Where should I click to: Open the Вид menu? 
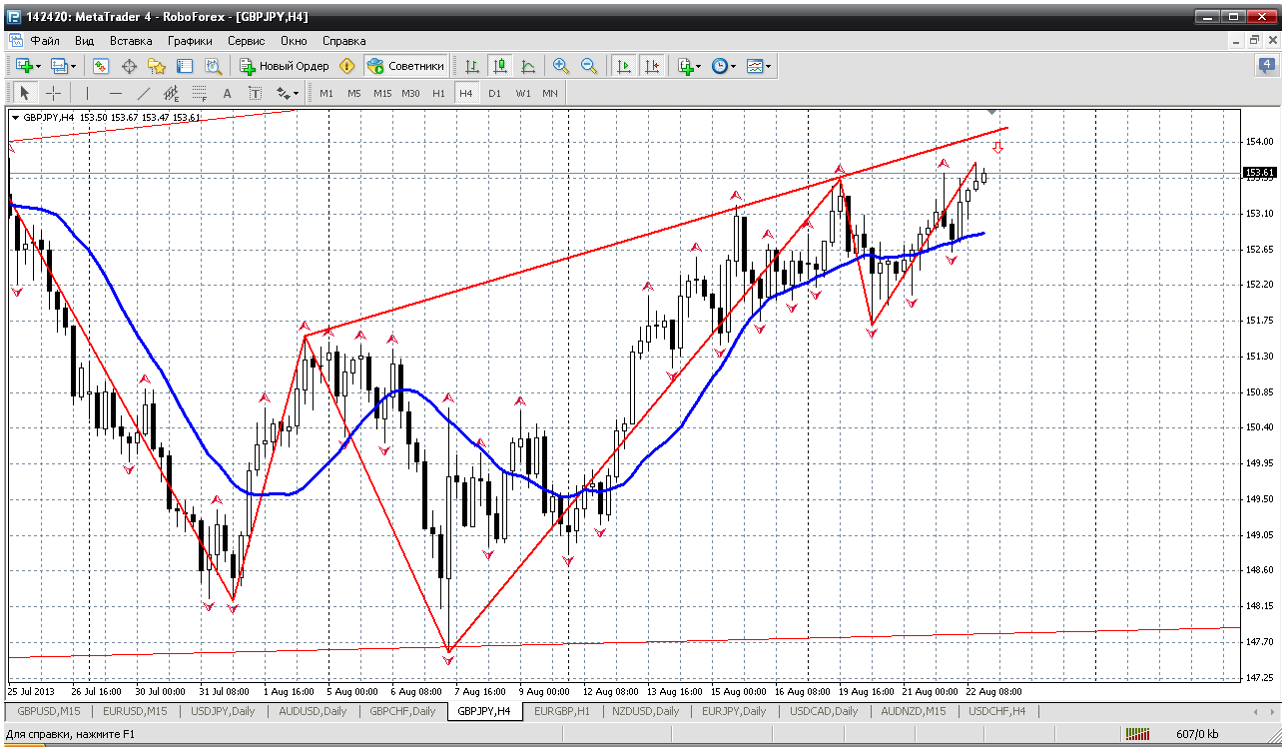point(84,41)
